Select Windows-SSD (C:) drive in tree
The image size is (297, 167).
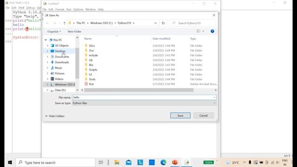coord(65,84)
